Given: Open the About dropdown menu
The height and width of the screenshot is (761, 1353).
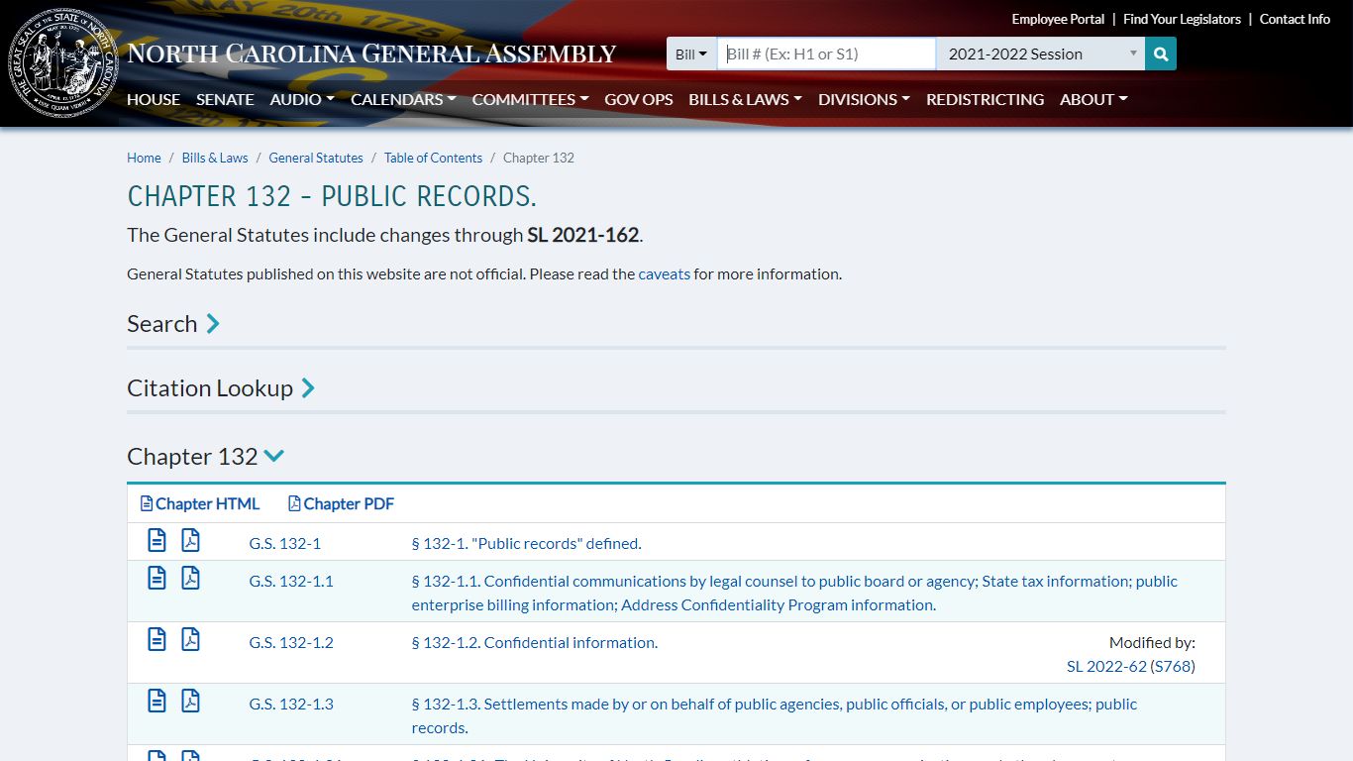Looking at the screenshot, I should coord(1093,99).
